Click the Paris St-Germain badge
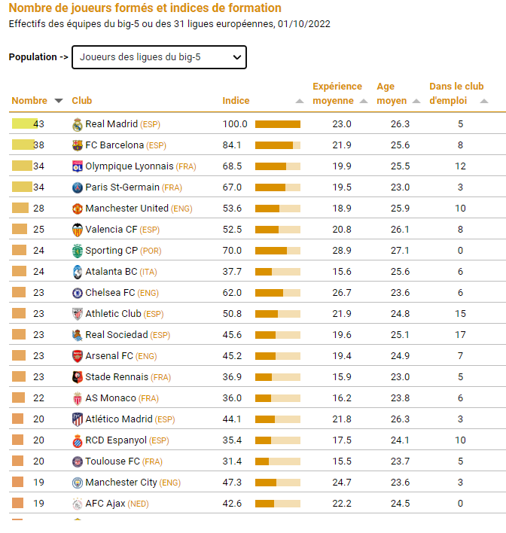 (x=78, y=187)
